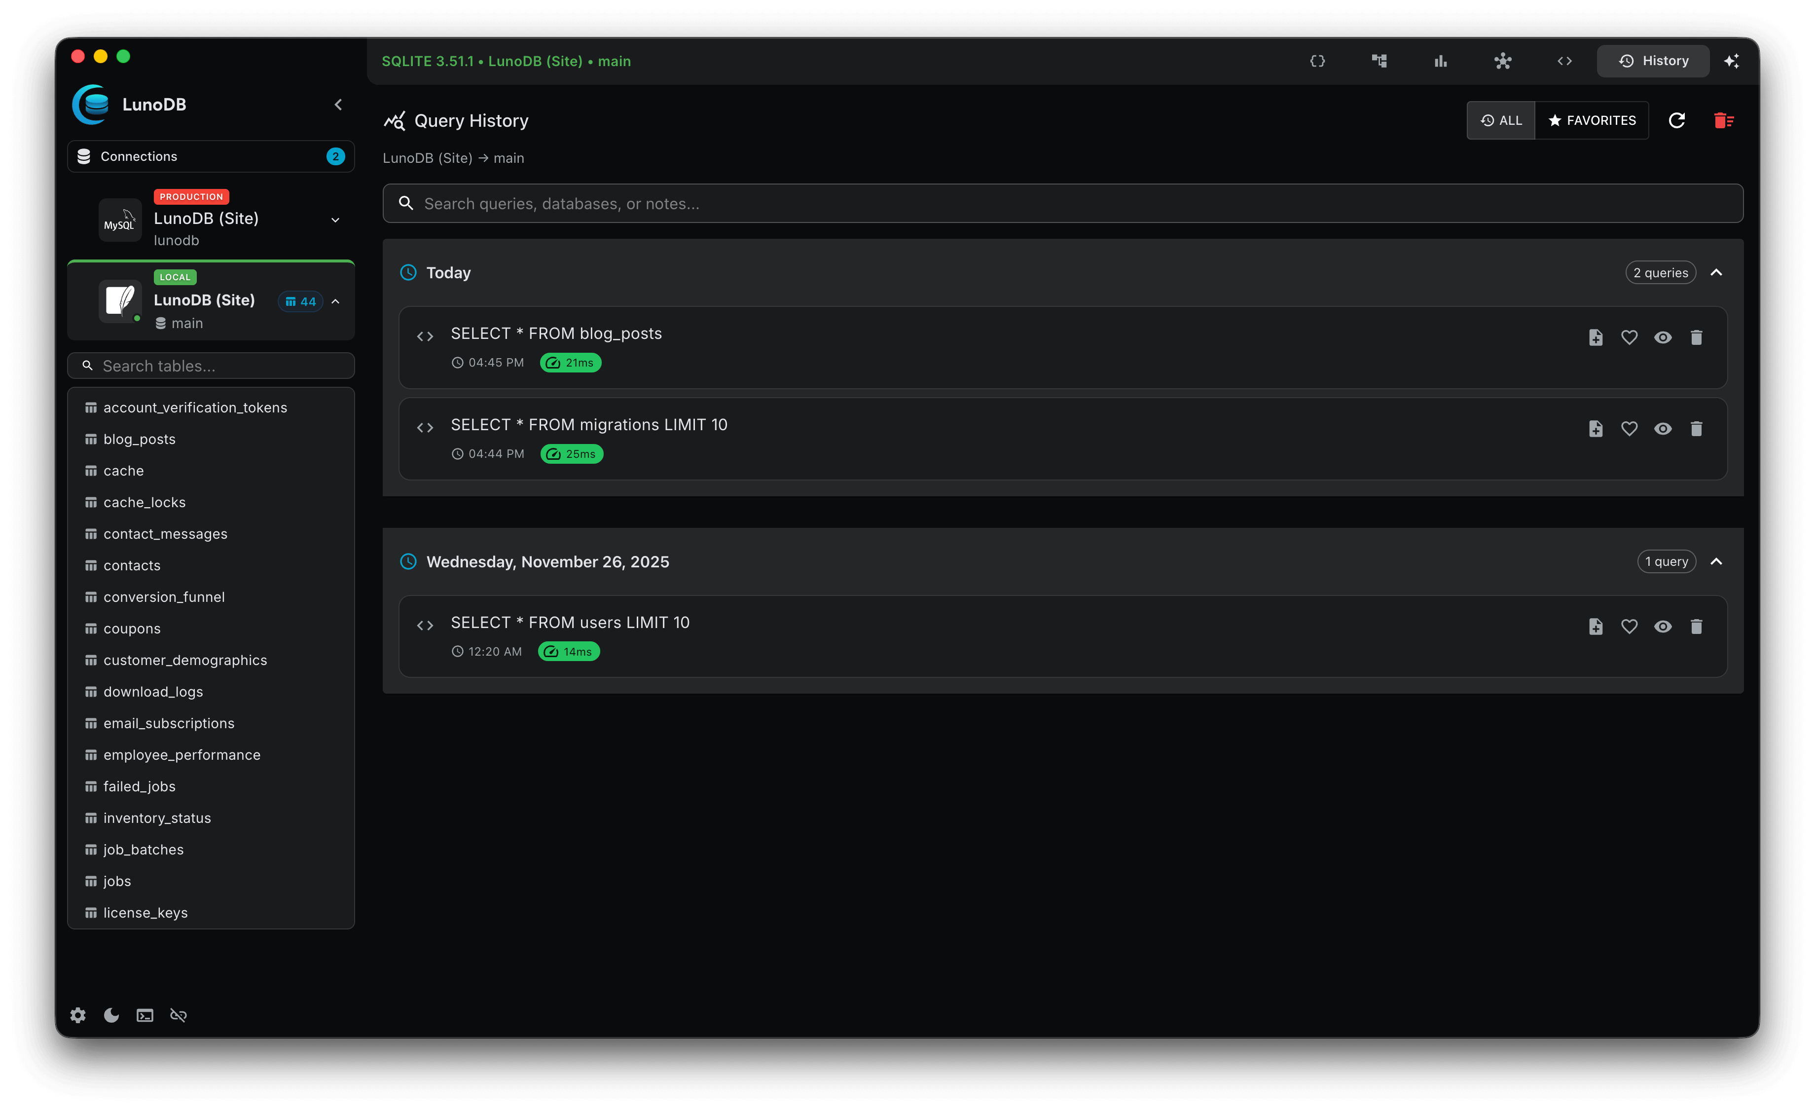
Task: Click the History button
Action: (1653, 60)
